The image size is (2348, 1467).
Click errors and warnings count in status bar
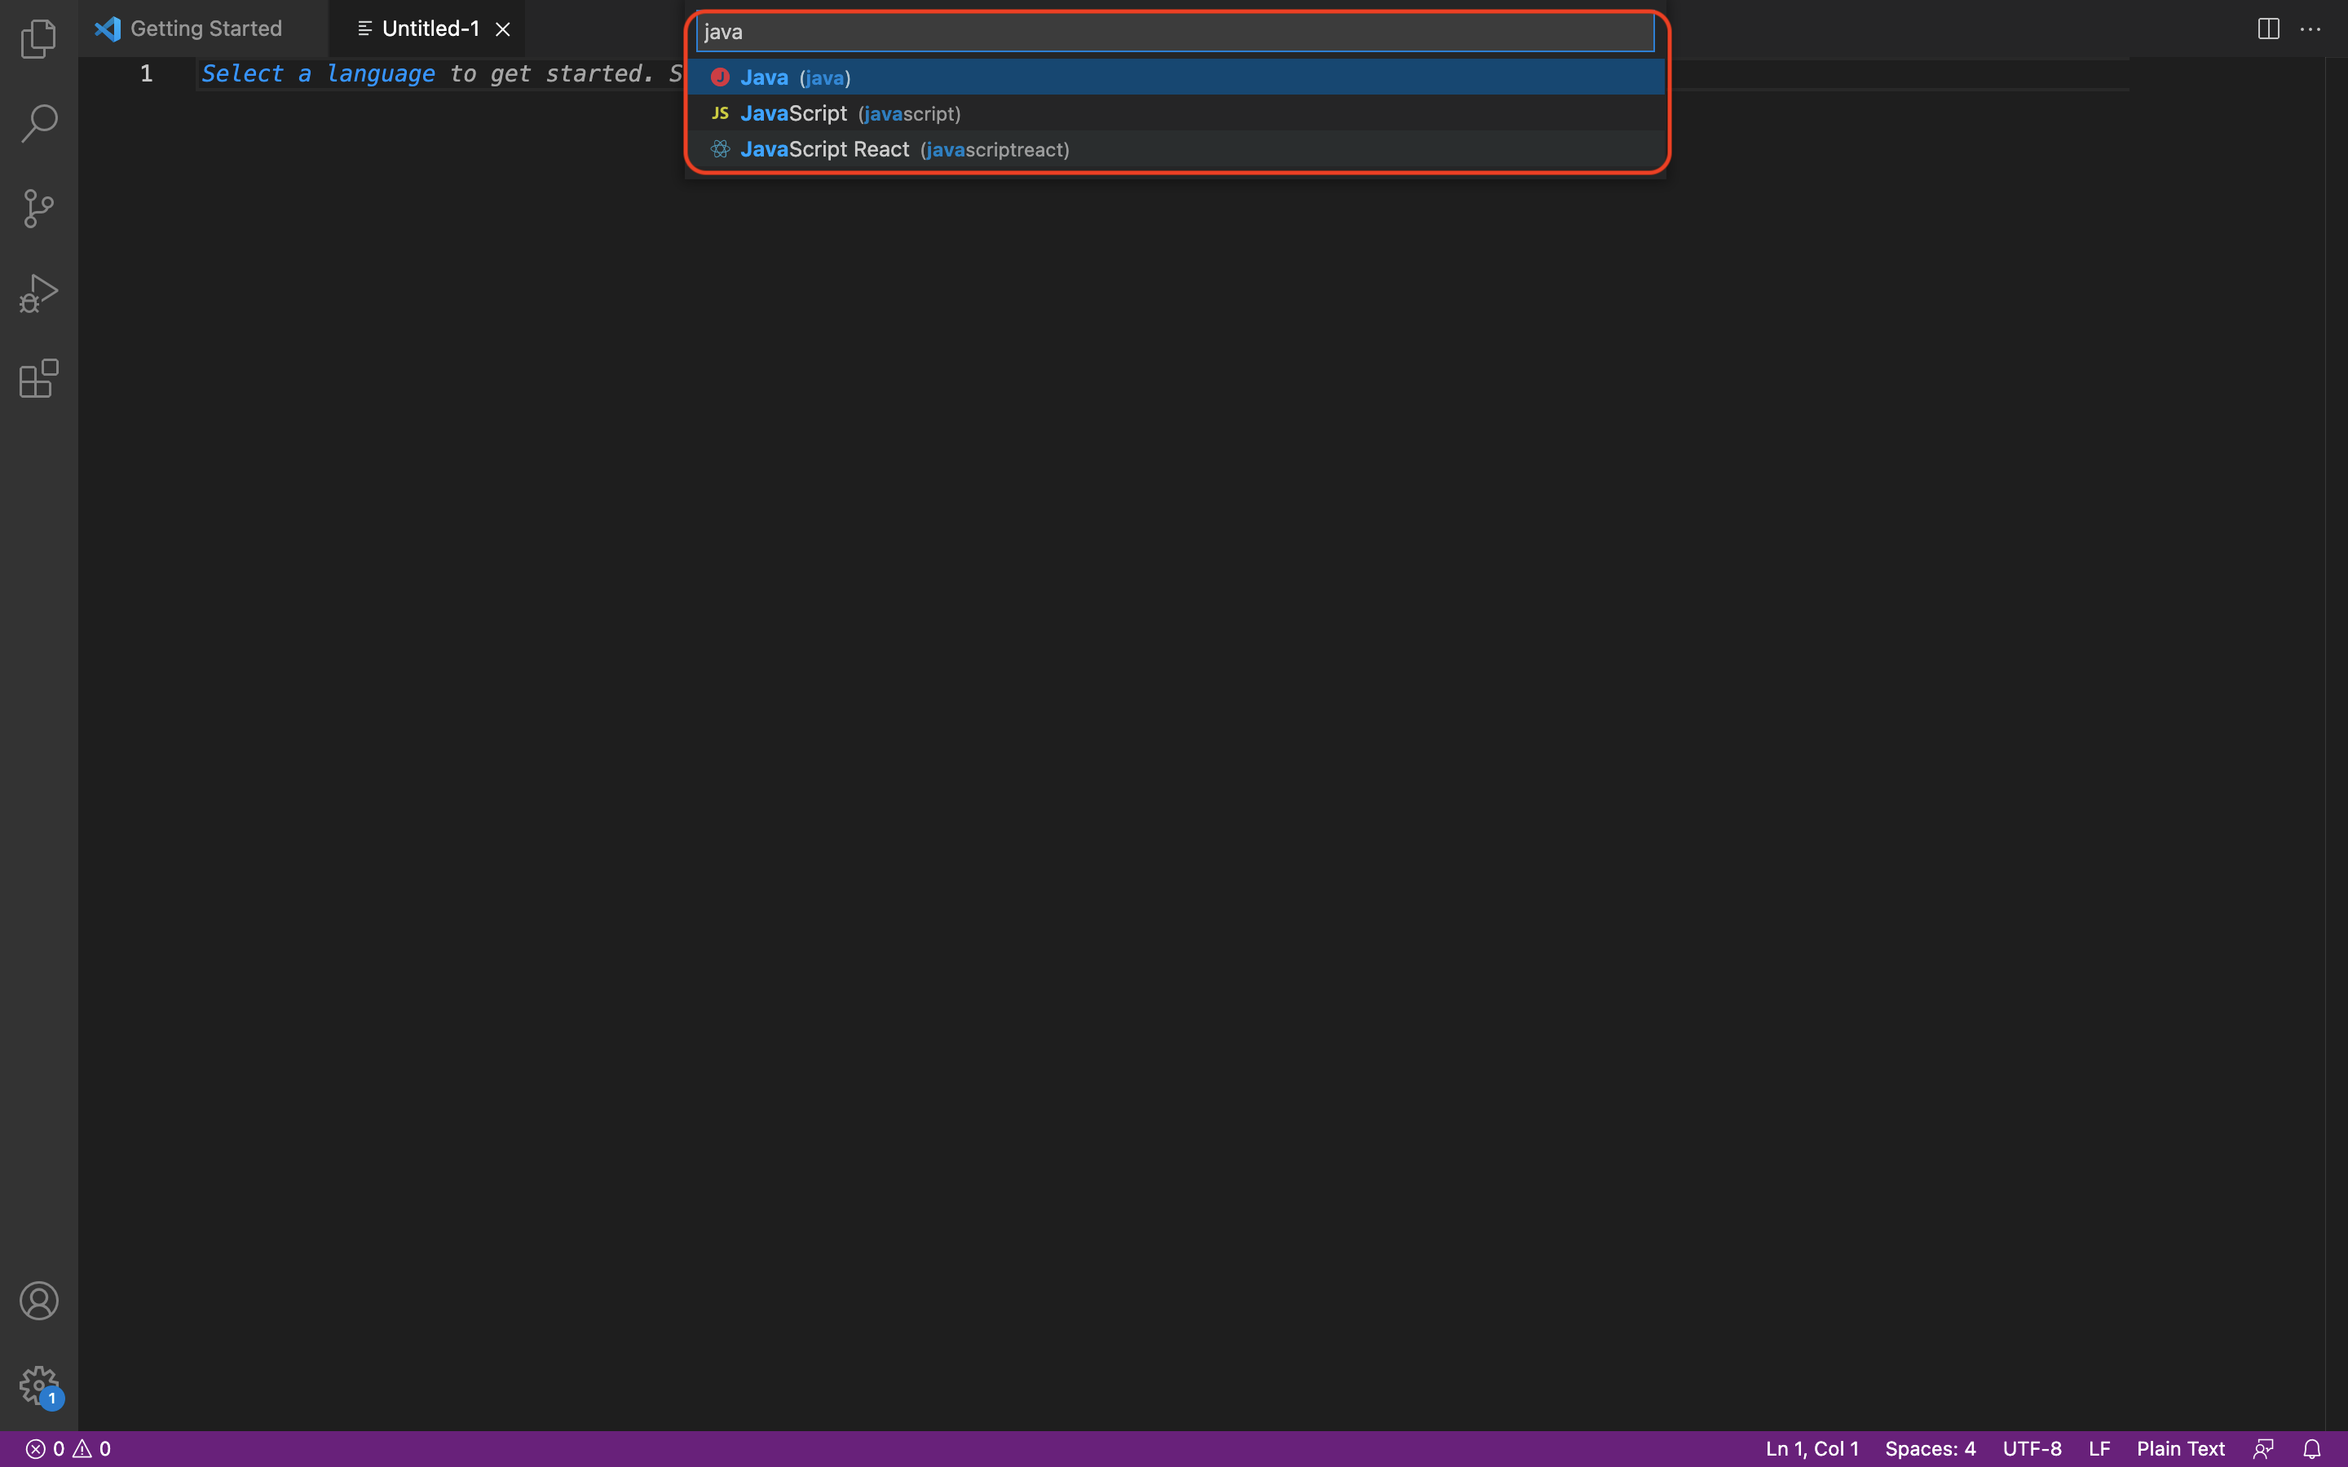tap(68, 1448)
